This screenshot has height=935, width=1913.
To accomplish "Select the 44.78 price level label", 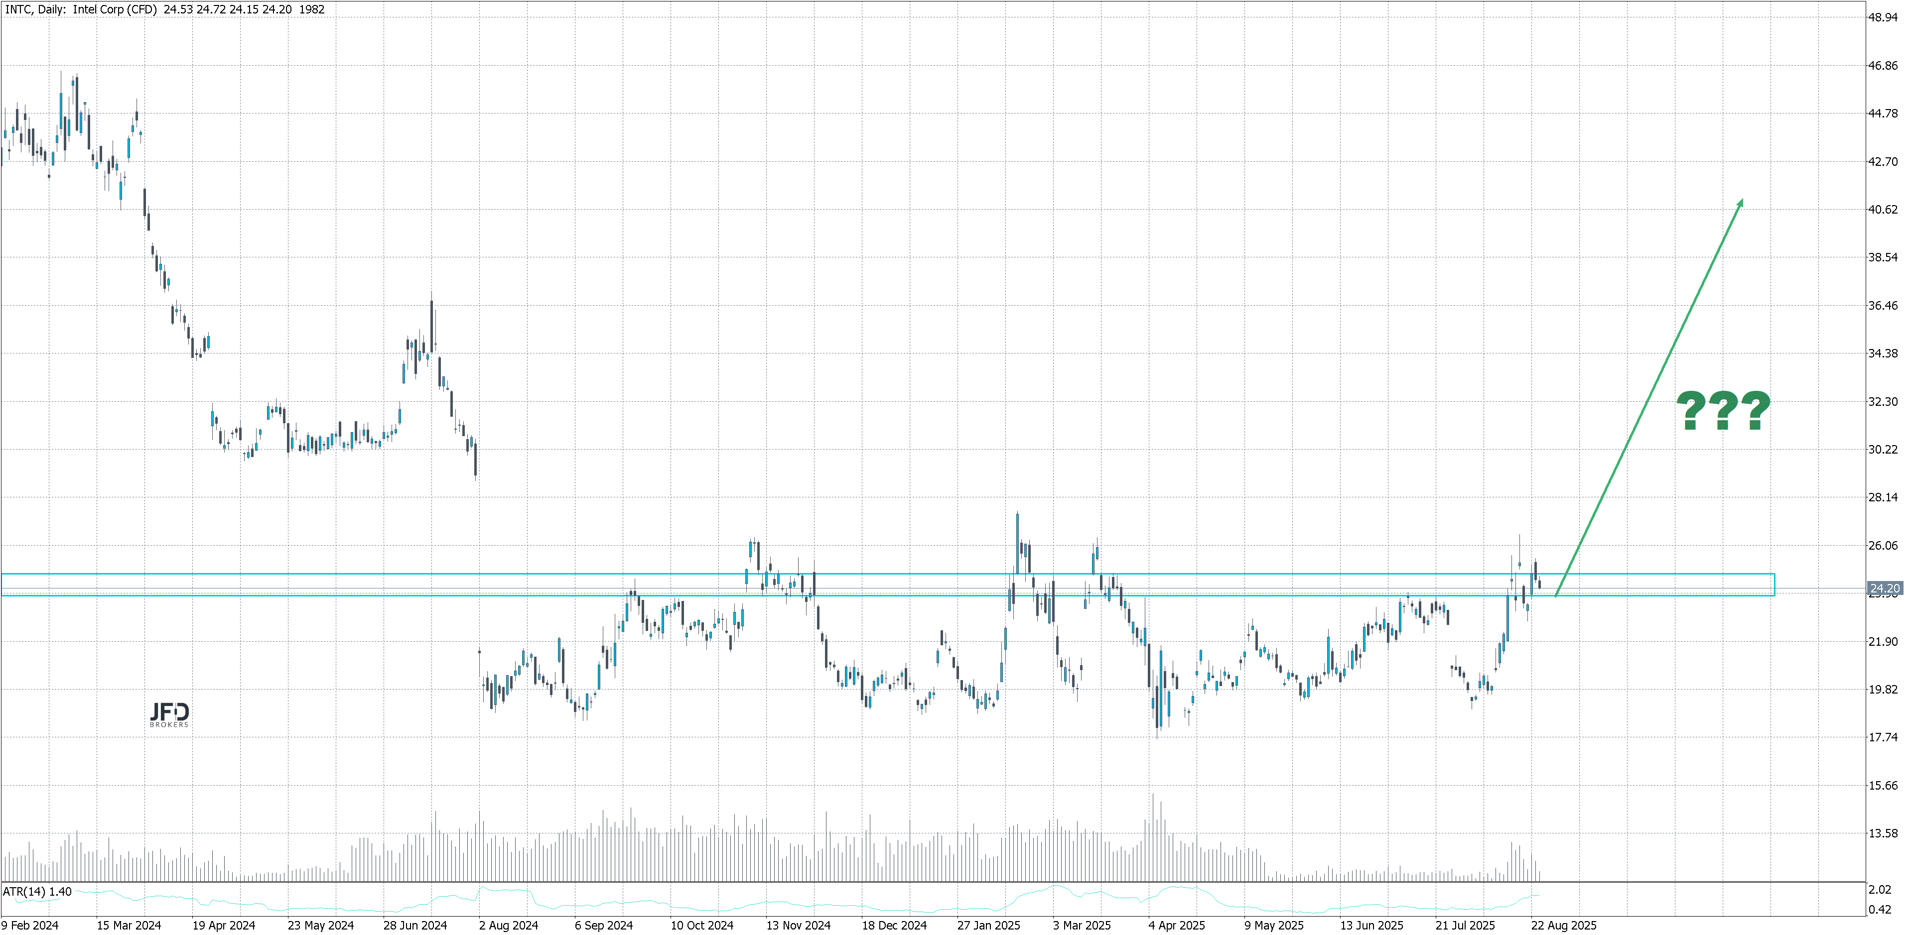I will pos(1883,114).
